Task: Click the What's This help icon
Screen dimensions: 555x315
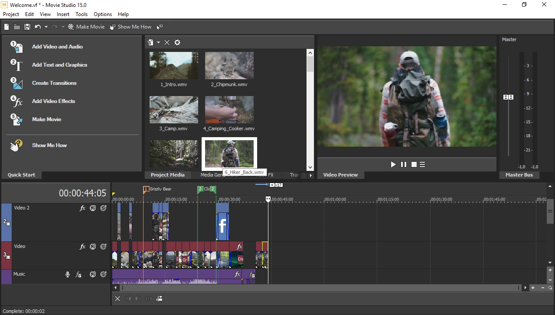Action: [160, 27]
